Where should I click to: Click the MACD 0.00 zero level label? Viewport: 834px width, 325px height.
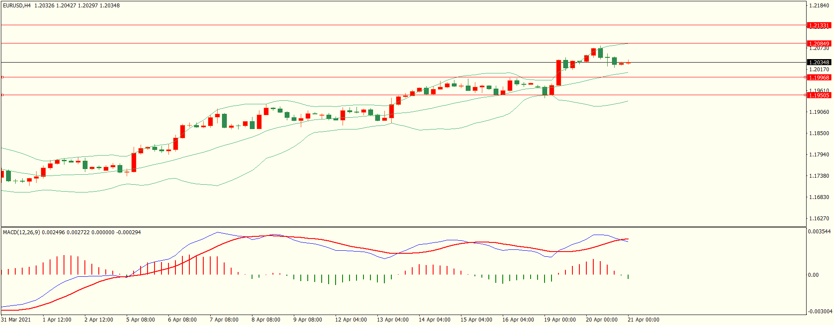coord(813,275)
